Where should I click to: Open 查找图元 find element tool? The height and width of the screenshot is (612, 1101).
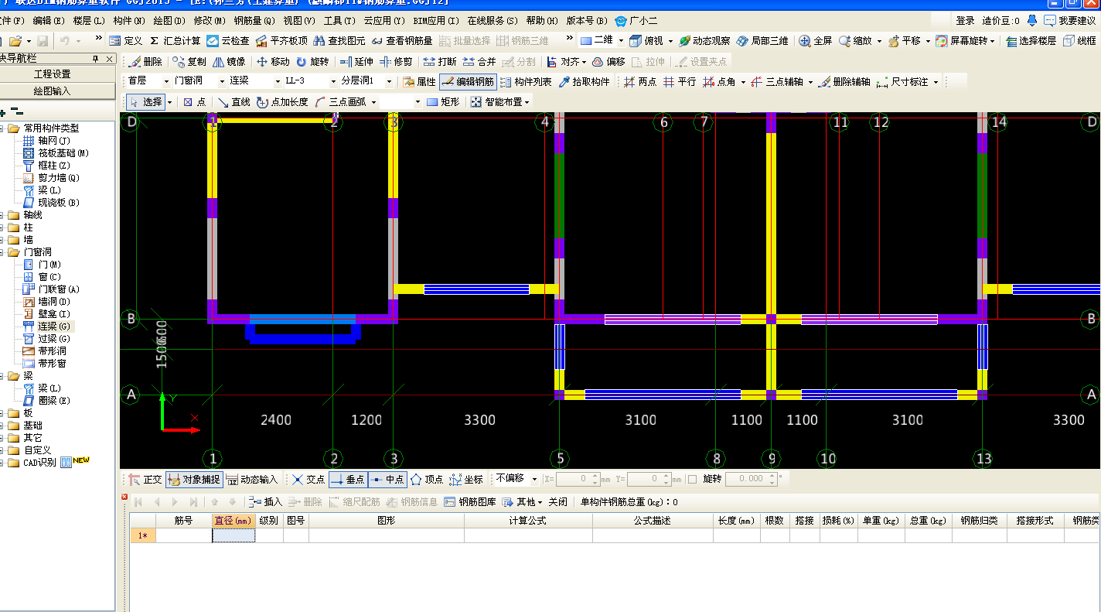[339, 40]
